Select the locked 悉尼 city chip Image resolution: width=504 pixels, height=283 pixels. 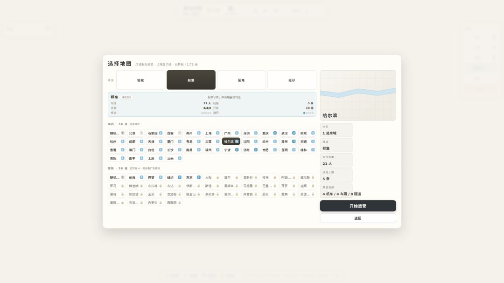[269, 194]
